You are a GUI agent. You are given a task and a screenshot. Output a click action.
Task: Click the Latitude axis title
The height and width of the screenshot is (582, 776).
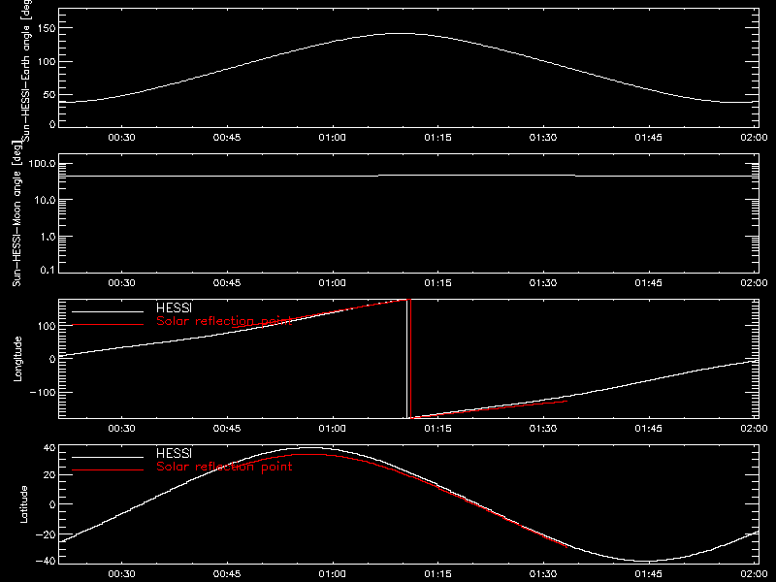pyautogui.click(x=23, y=504)
